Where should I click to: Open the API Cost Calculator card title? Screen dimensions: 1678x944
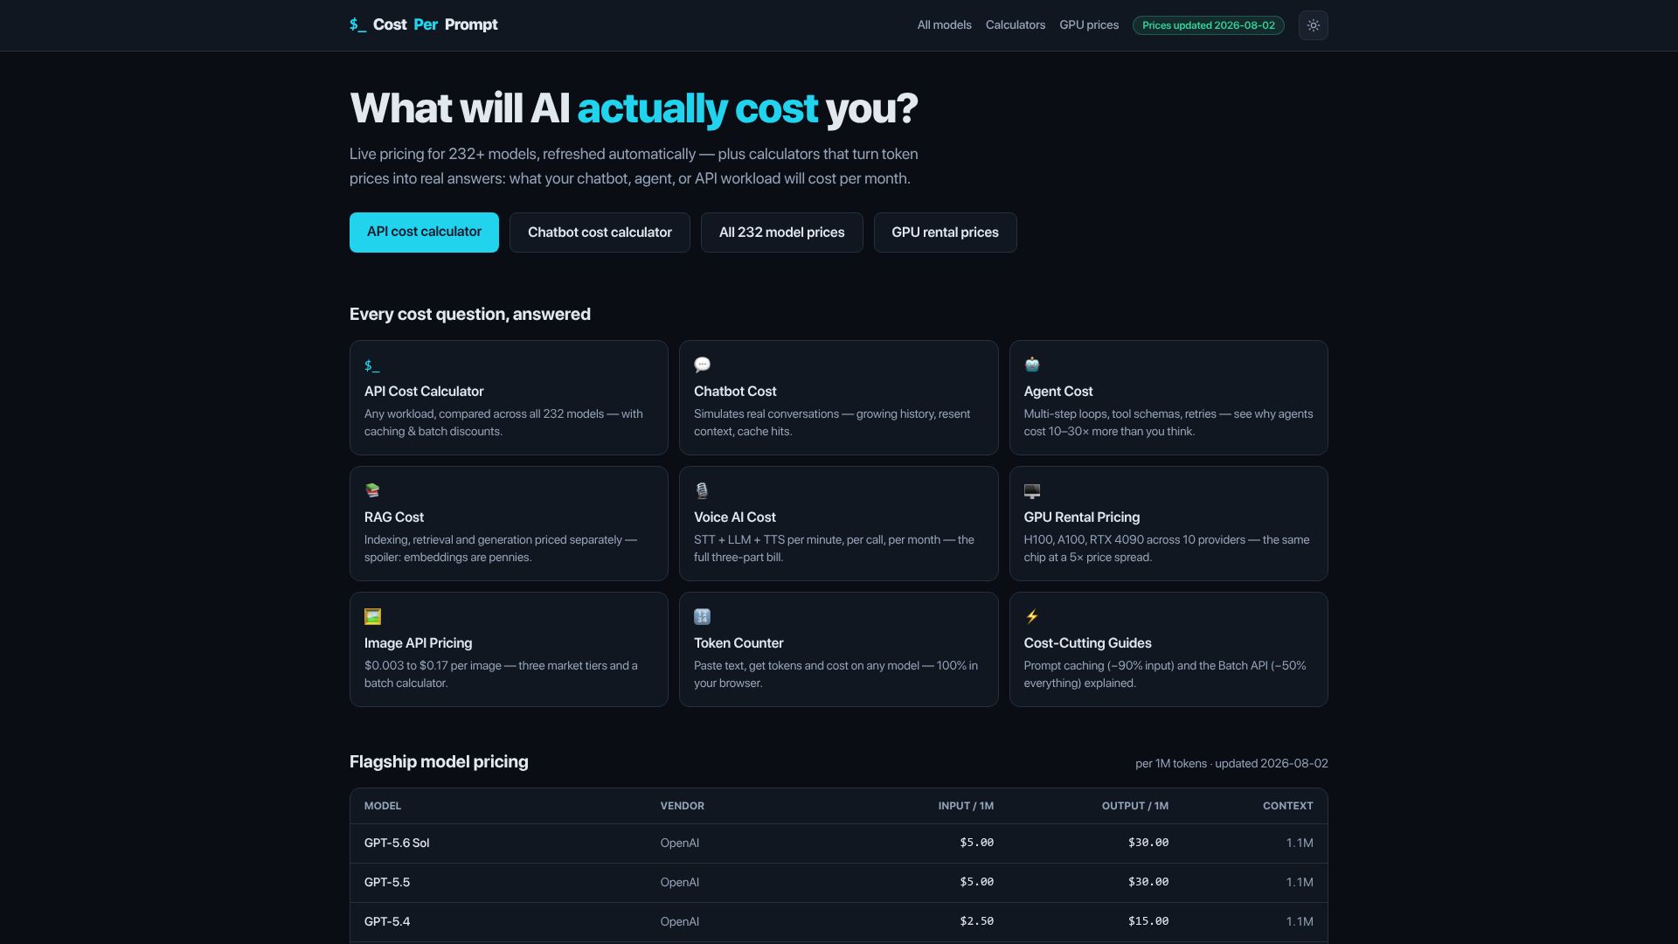(x=424, y=392)
